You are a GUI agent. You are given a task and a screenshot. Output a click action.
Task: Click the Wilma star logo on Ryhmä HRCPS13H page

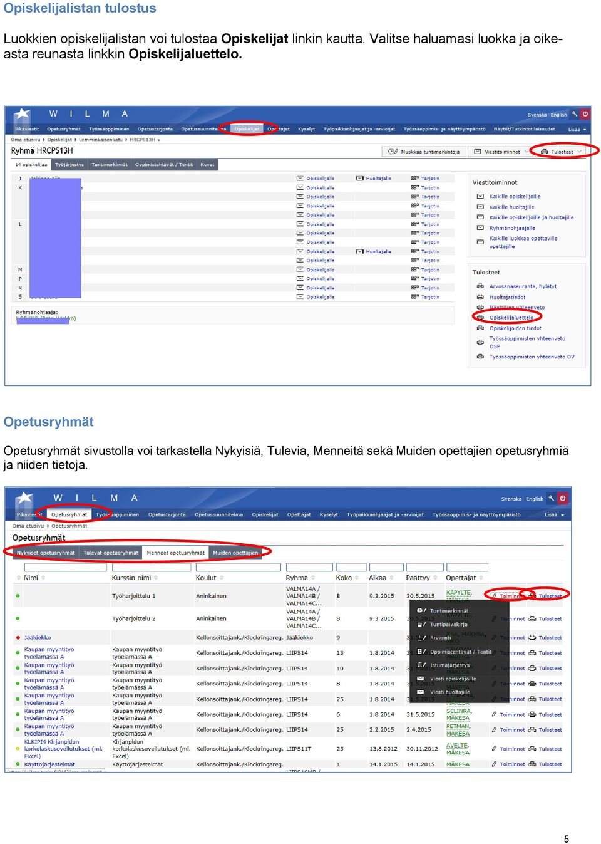(23, 115)
